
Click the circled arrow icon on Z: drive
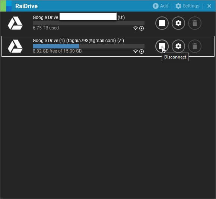(142, 51)
